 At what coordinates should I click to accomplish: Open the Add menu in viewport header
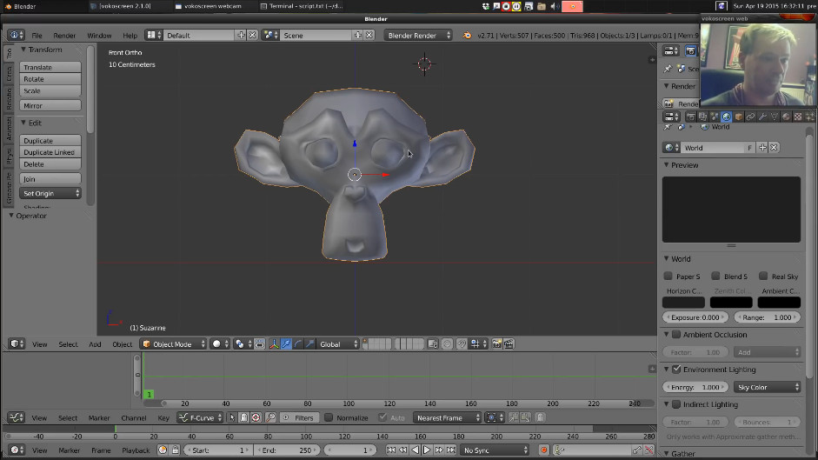(x=95, y=344)
